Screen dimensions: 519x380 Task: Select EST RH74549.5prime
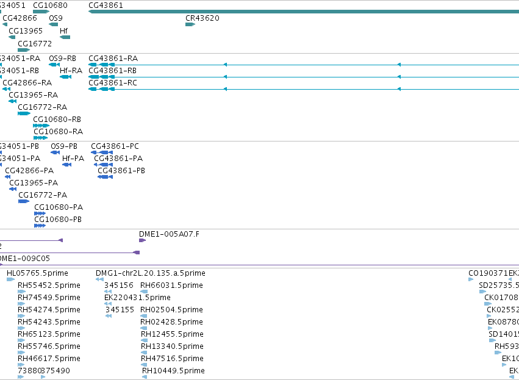(21, 304)
